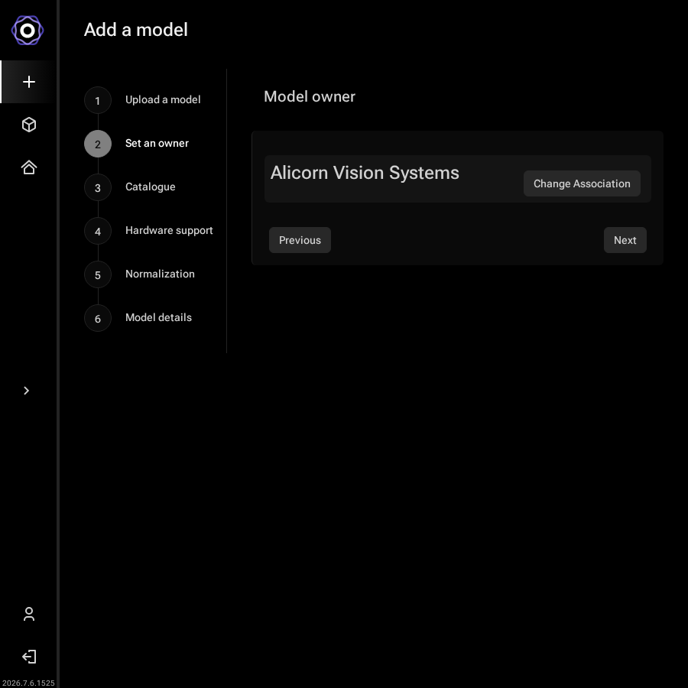
Task: Click the version number 2026.7.6.1525
Action: pyautogui.click(x=28, y=683)
